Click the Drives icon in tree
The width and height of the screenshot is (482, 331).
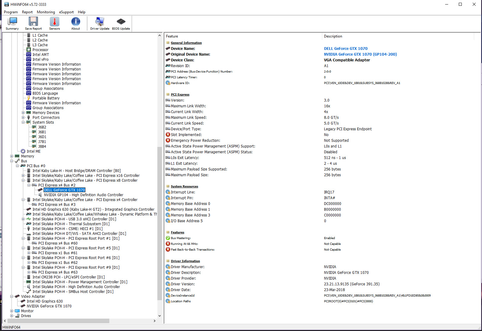pyautogui.click(x=17, y=316)
